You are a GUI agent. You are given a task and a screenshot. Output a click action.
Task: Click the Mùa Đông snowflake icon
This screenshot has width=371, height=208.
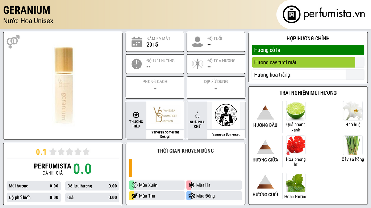pyautogui.click(x=191, y=196)
